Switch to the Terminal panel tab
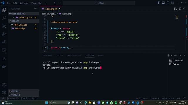 click(90, 56)
